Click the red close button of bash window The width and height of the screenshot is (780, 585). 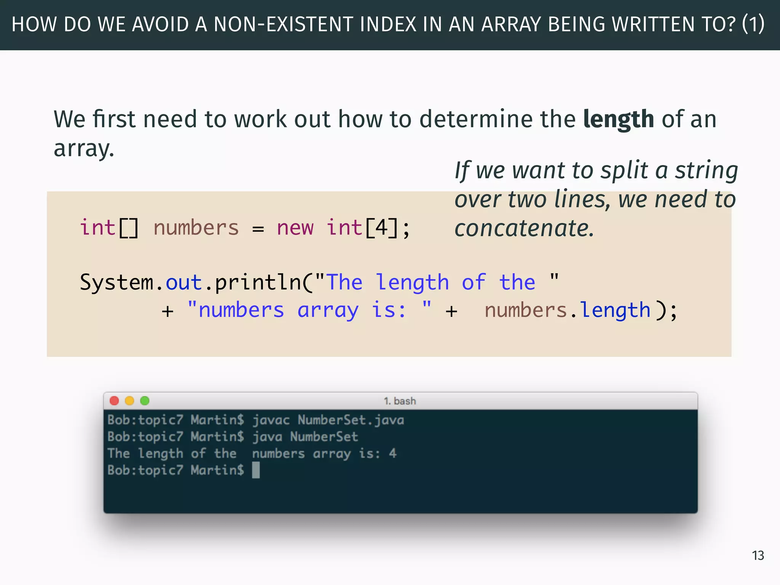tap(114, 401)
